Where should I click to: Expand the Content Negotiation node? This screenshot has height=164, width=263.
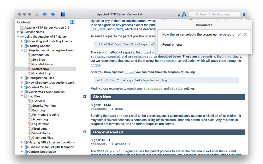pos(22,152)
